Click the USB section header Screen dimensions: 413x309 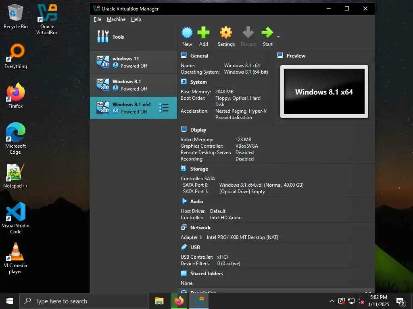point(195,247)
